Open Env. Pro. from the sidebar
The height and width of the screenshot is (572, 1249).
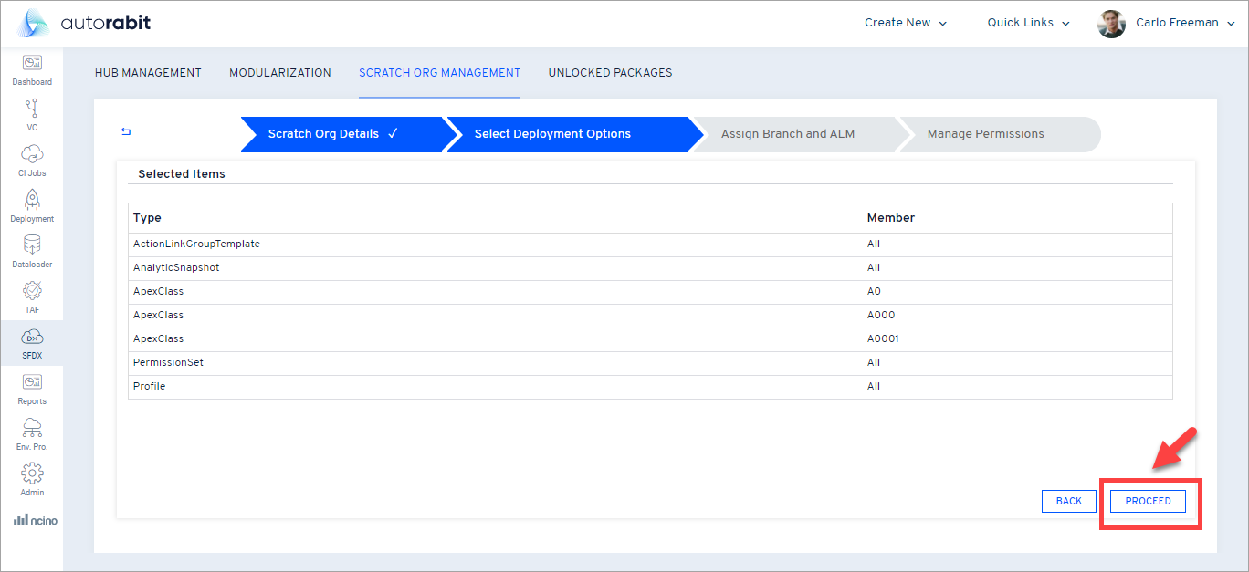pos(32,433)
